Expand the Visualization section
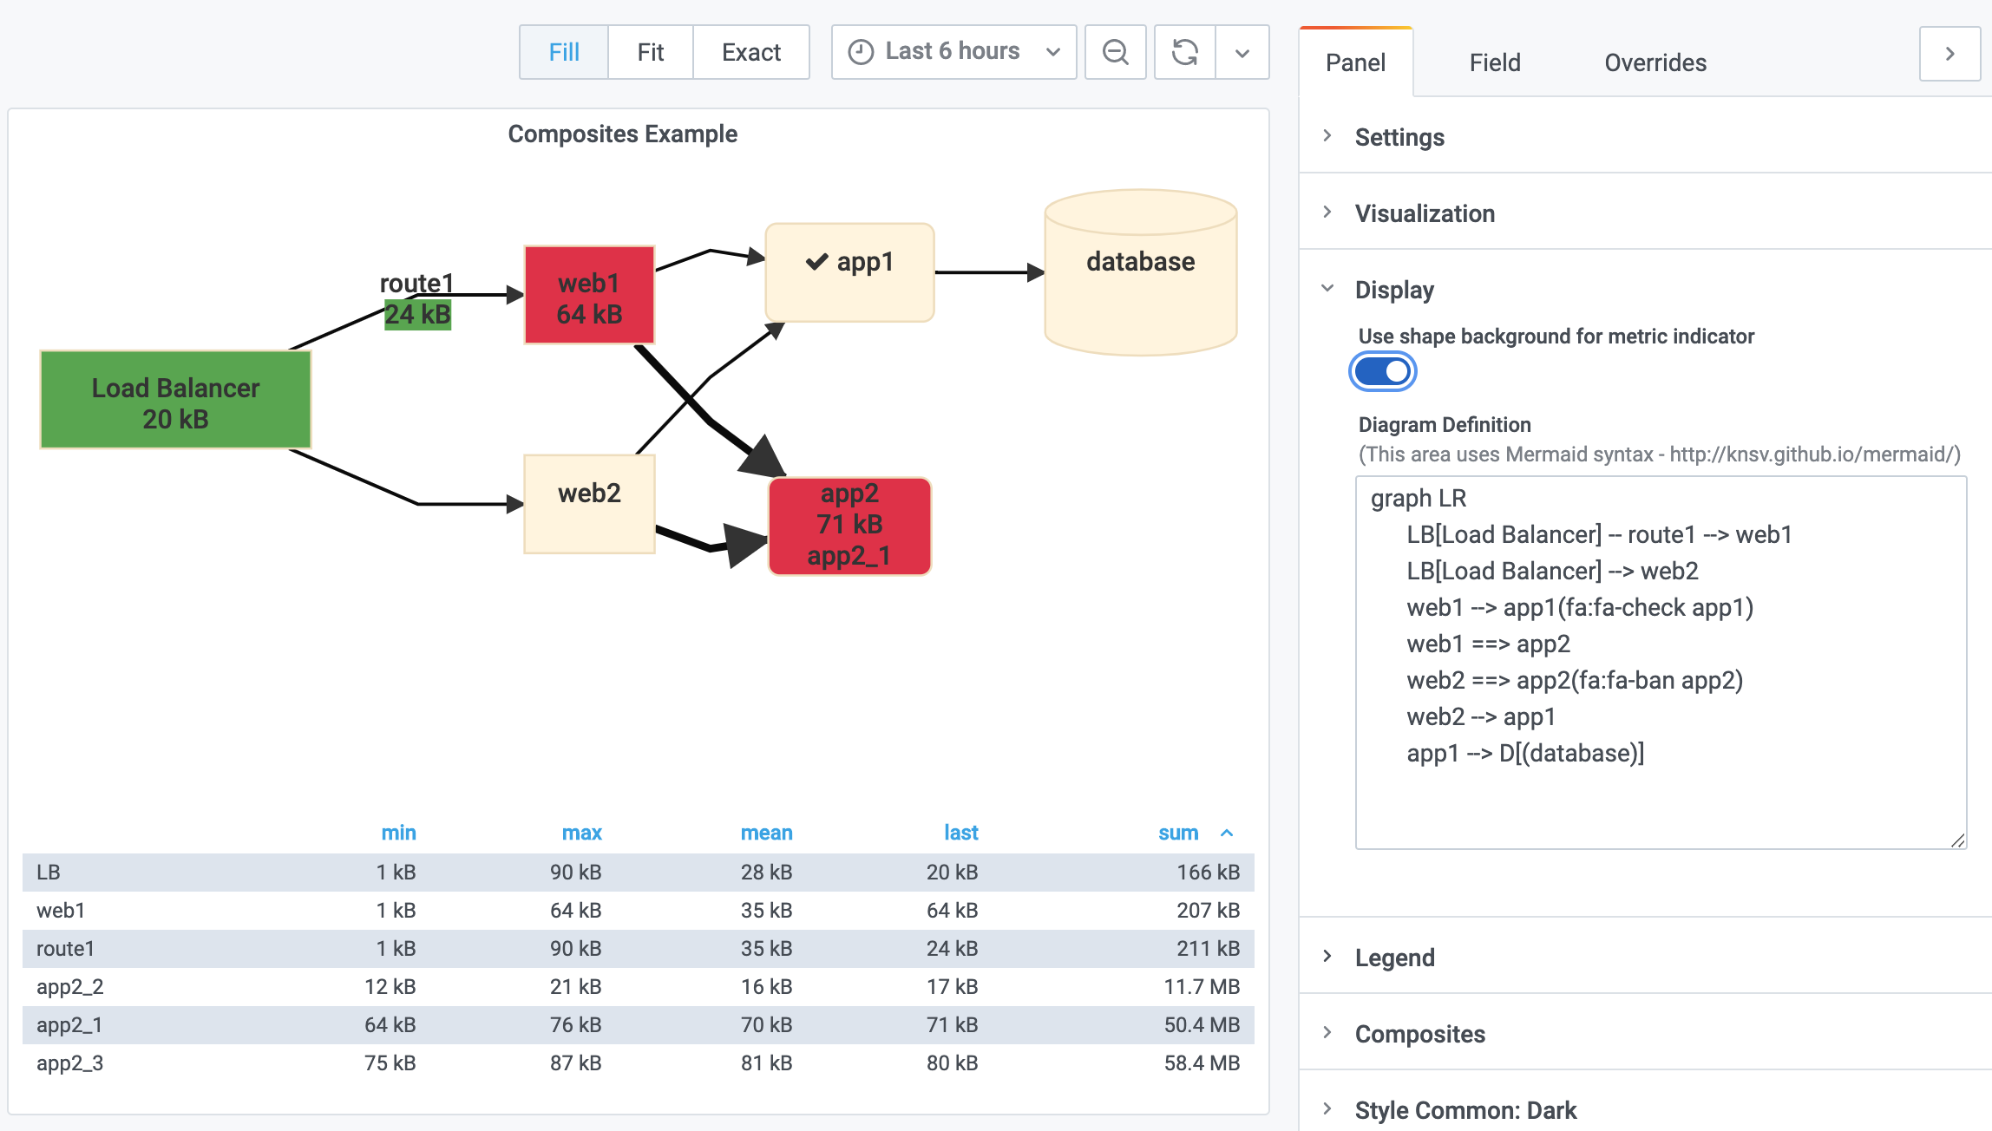Screen dimensions: 1992x1131 tap(1425, 213)
